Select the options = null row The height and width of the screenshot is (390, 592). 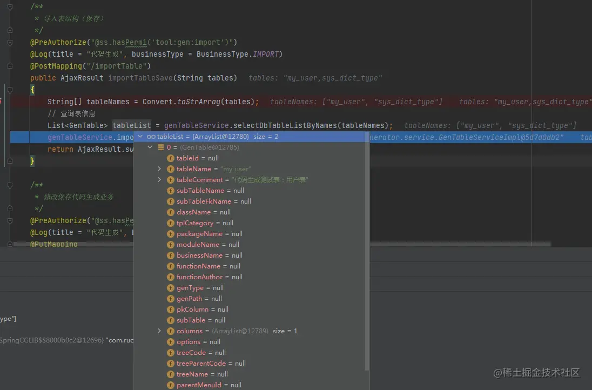pyautogui.click(x=249, y=342)
